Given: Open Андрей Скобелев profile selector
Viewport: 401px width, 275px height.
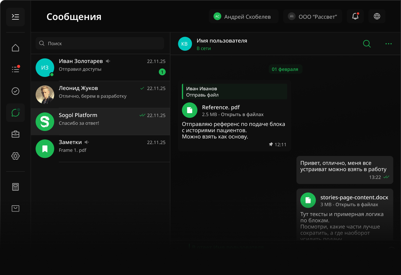Looking at the screenshot, I should (x=243, y=17).
